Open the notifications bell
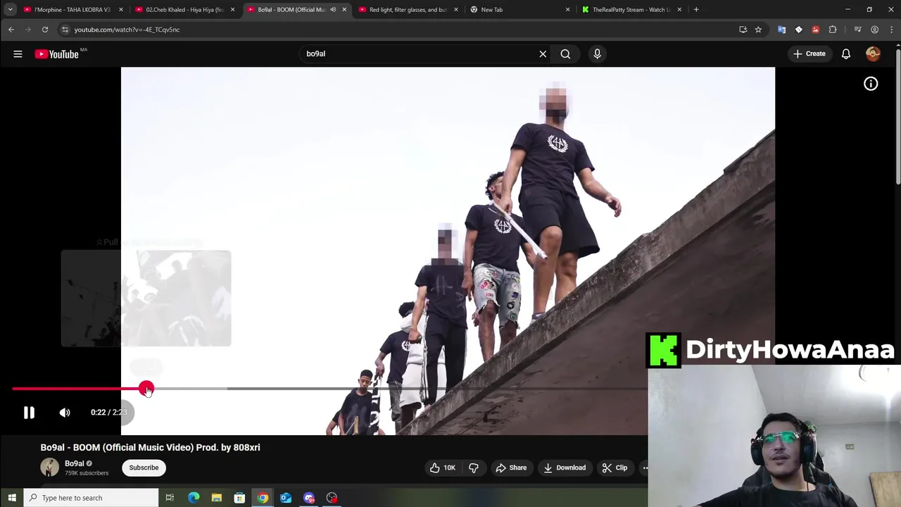 coord(846,54)
